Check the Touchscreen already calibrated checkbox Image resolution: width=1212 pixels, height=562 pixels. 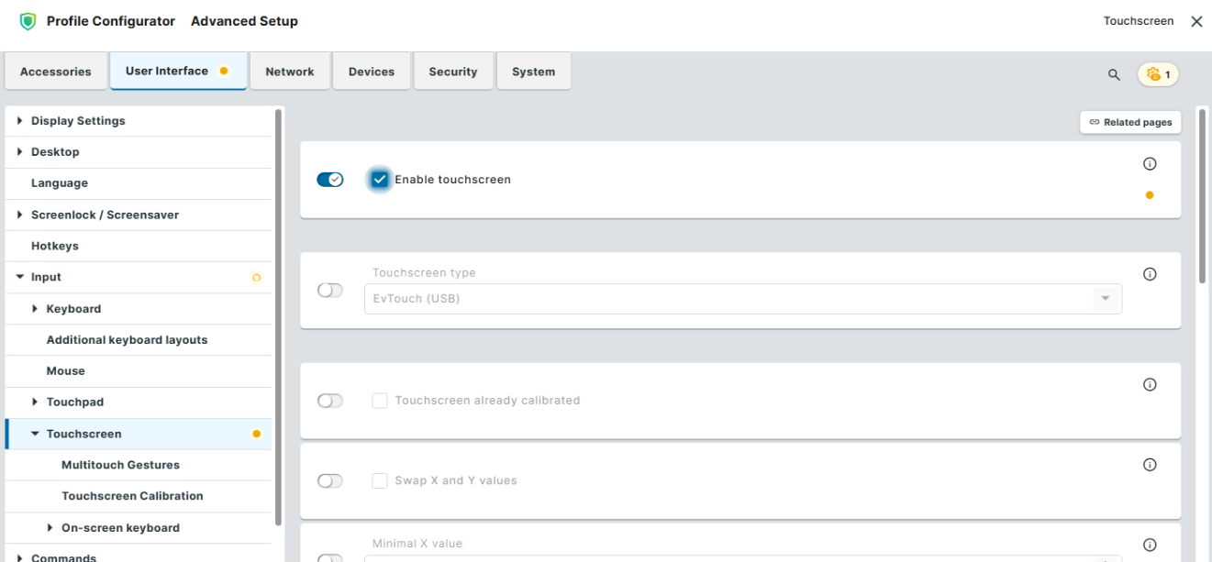[x=380, y=401]
